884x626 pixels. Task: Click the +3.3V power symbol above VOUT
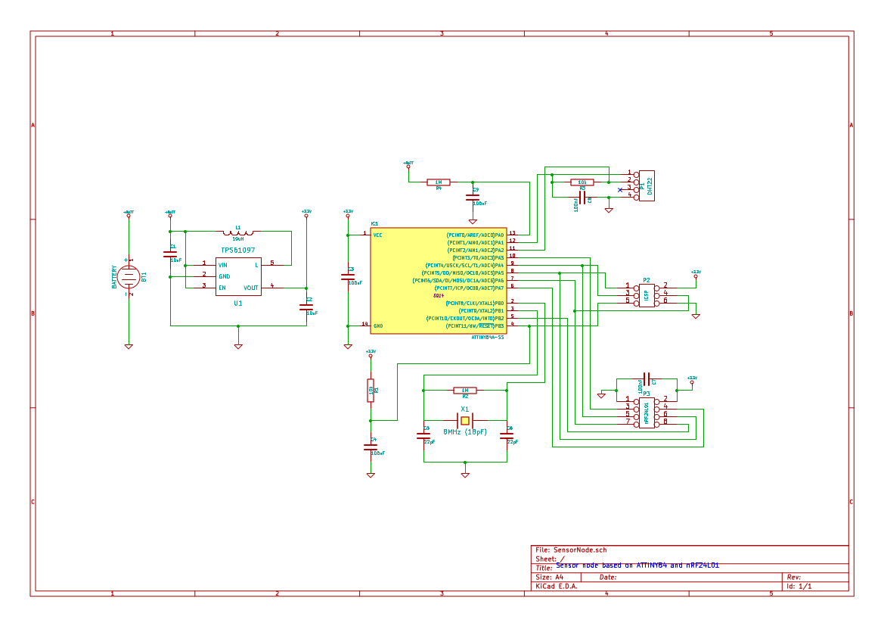pos(306,214)
